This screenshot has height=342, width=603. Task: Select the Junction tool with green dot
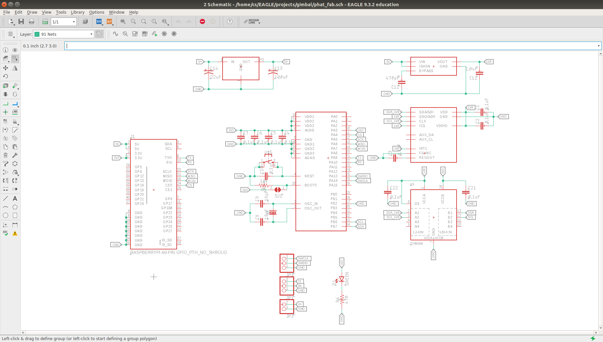tap(6, 112)
